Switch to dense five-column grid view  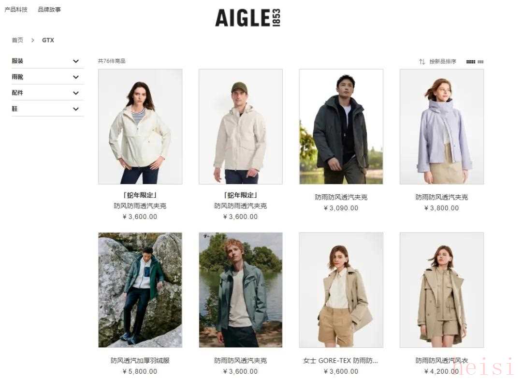point(470,62)
